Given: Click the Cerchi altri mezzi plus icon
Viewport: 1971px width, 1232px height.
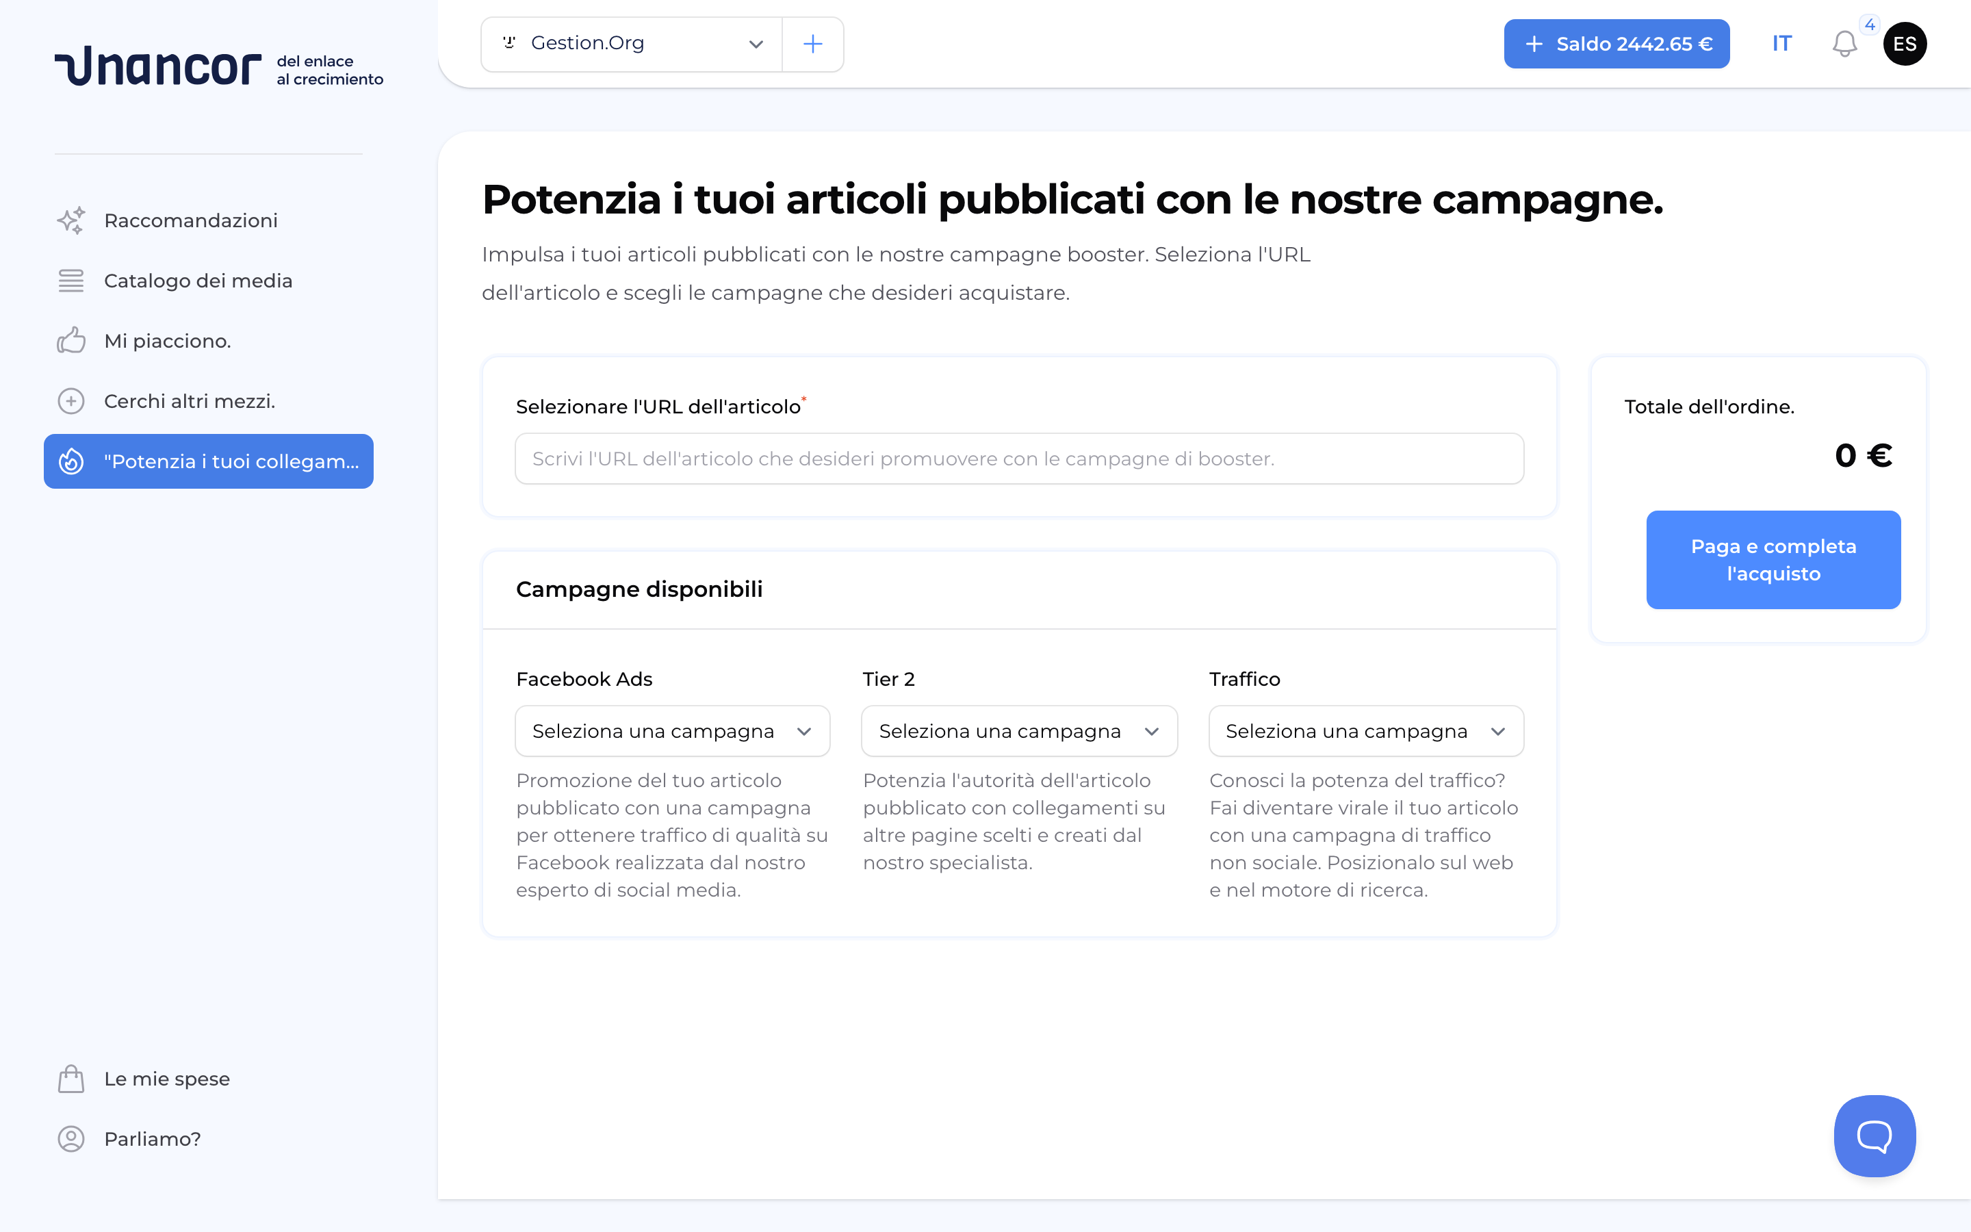Looking at the screenshot, I should (x=72, y=401).
